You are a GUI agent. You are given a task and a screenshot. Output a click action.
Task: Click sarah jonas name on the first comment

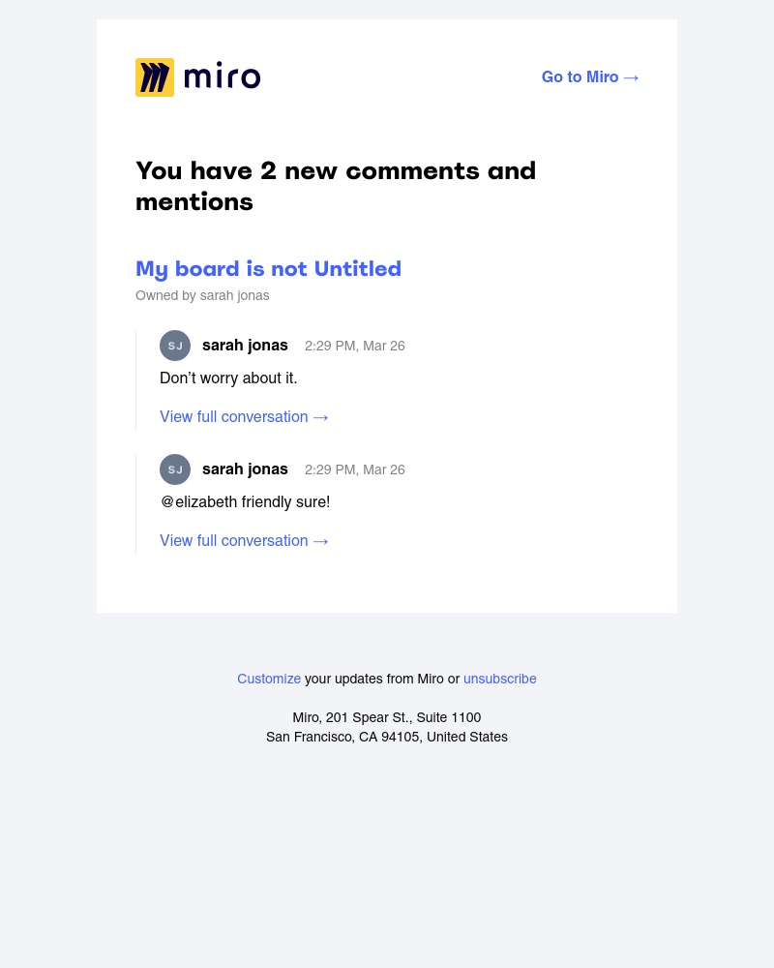(x=245, y=346)
